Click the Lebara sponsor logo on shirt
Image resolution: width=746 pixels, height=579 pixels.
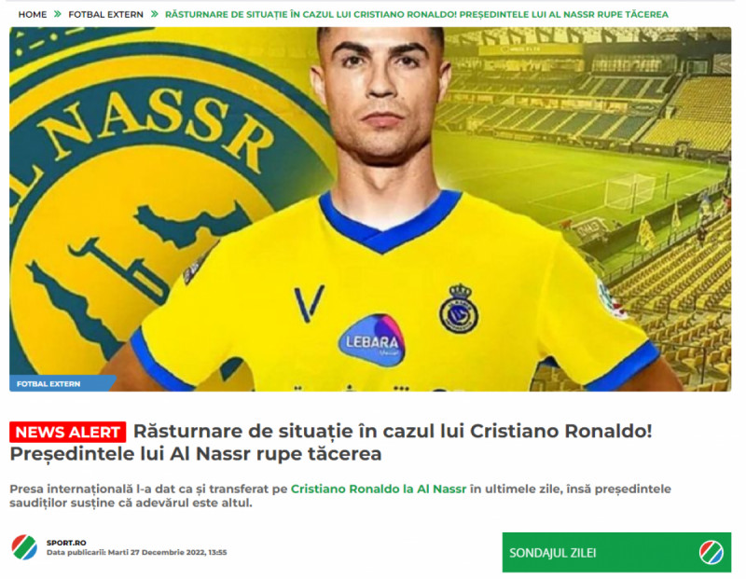tap(372, 340)
